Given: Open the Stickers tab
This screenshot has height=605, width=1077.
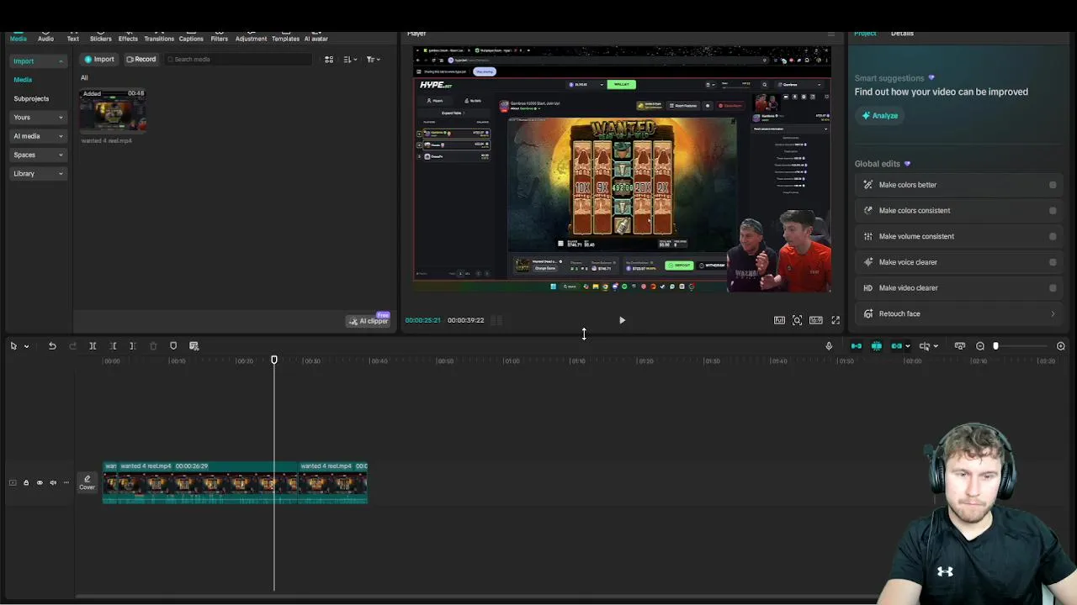Looking at the screenshot, I should [101, 38].
